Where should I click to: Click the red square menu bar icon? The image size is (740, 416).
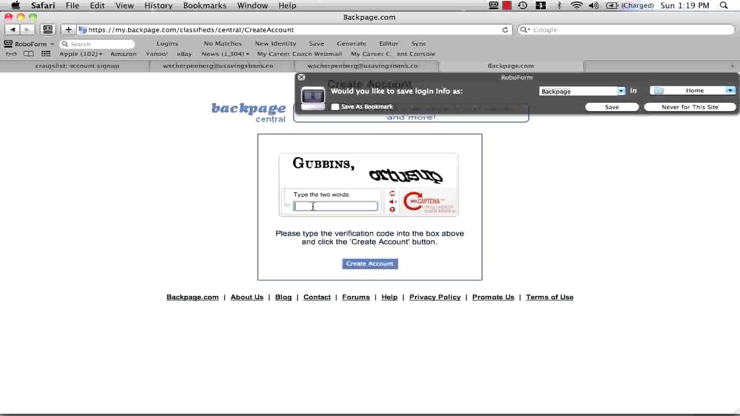pos(507,5)
